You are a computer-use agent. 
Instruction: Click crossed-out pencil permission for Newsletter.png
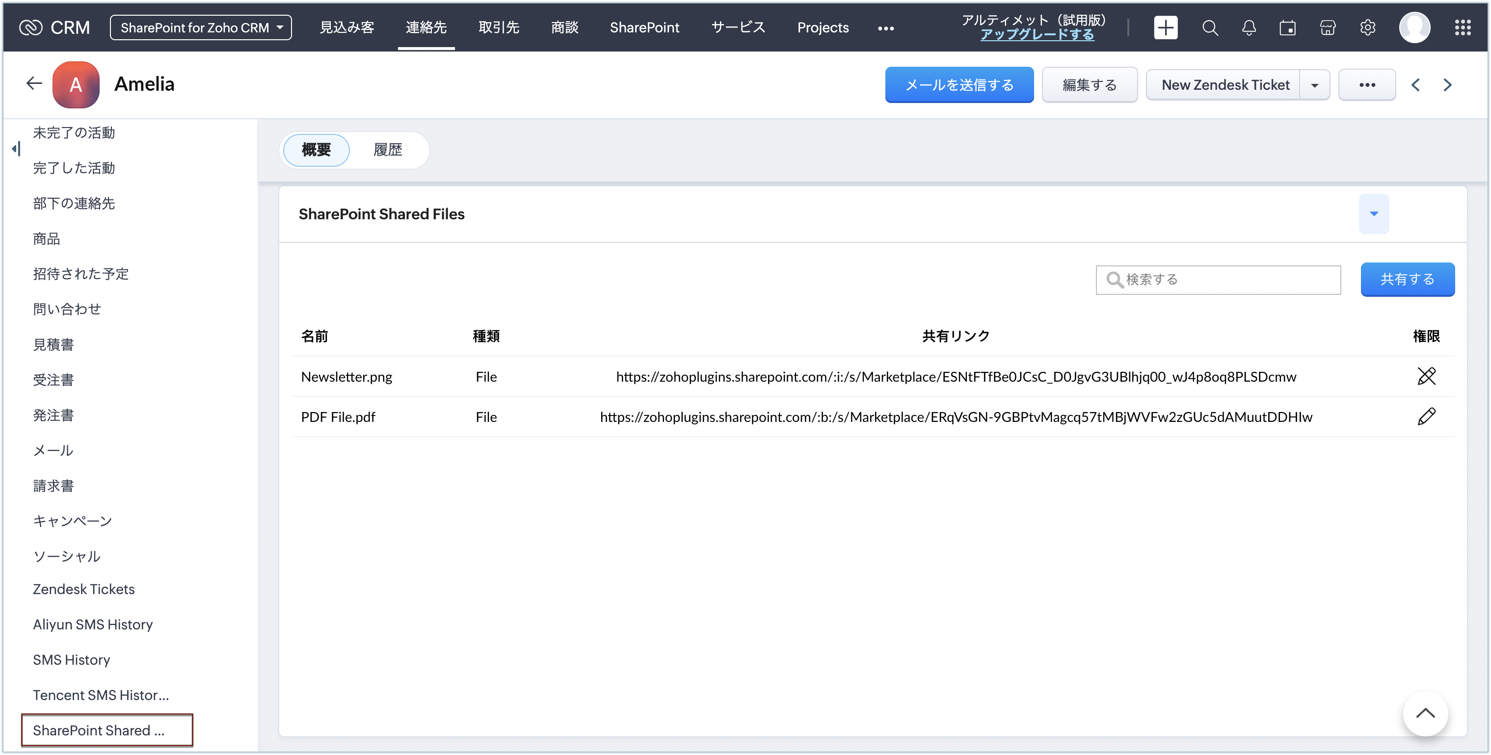(x=1426, y=377)
